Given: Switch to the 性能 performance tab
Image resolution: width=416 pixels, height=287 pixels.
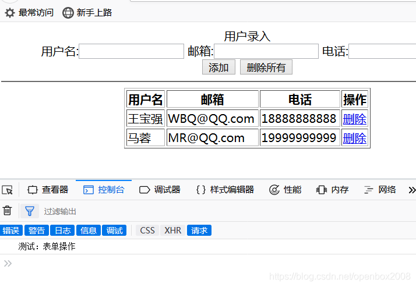Looking at the screenshot, I should pos(285,190).
